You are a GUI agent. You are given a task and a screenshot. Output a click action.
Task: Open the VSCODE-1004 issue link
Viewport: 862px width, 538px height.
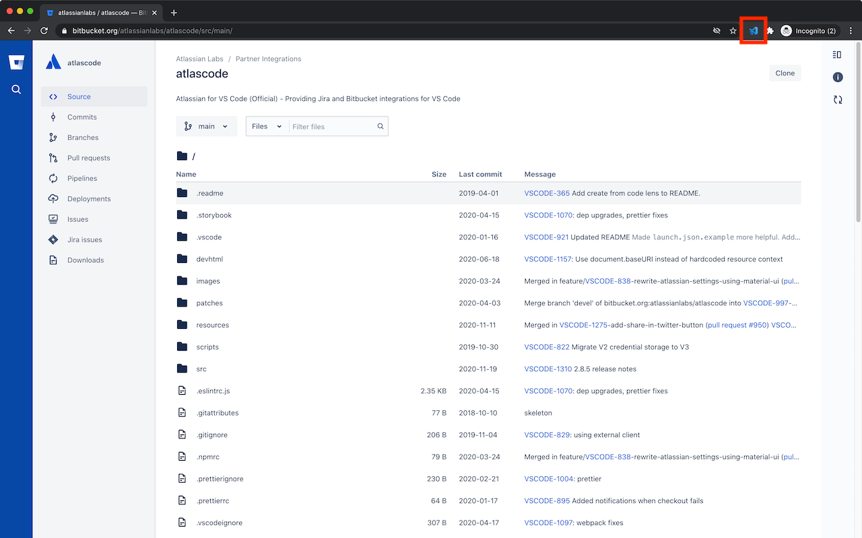pyautogui.click(x=548, y=479)
